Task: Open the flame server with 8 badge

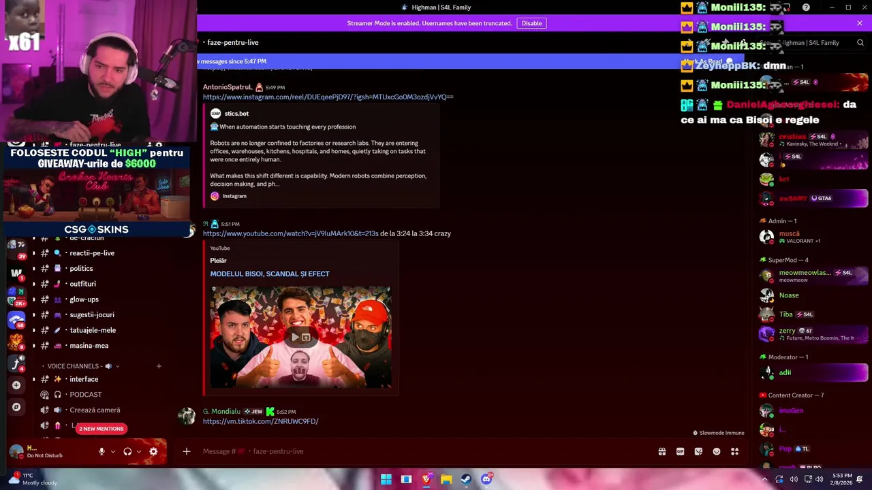Action: tap(16, 340)
